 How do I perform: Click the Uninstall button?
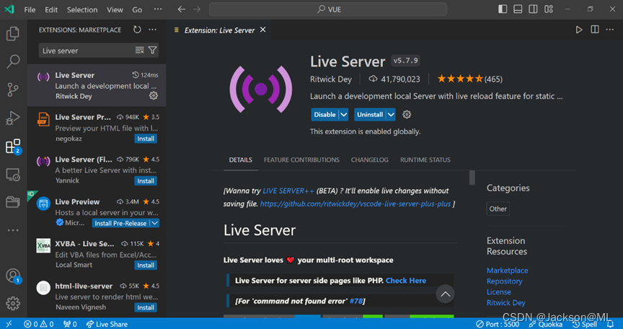pos(370,115)
